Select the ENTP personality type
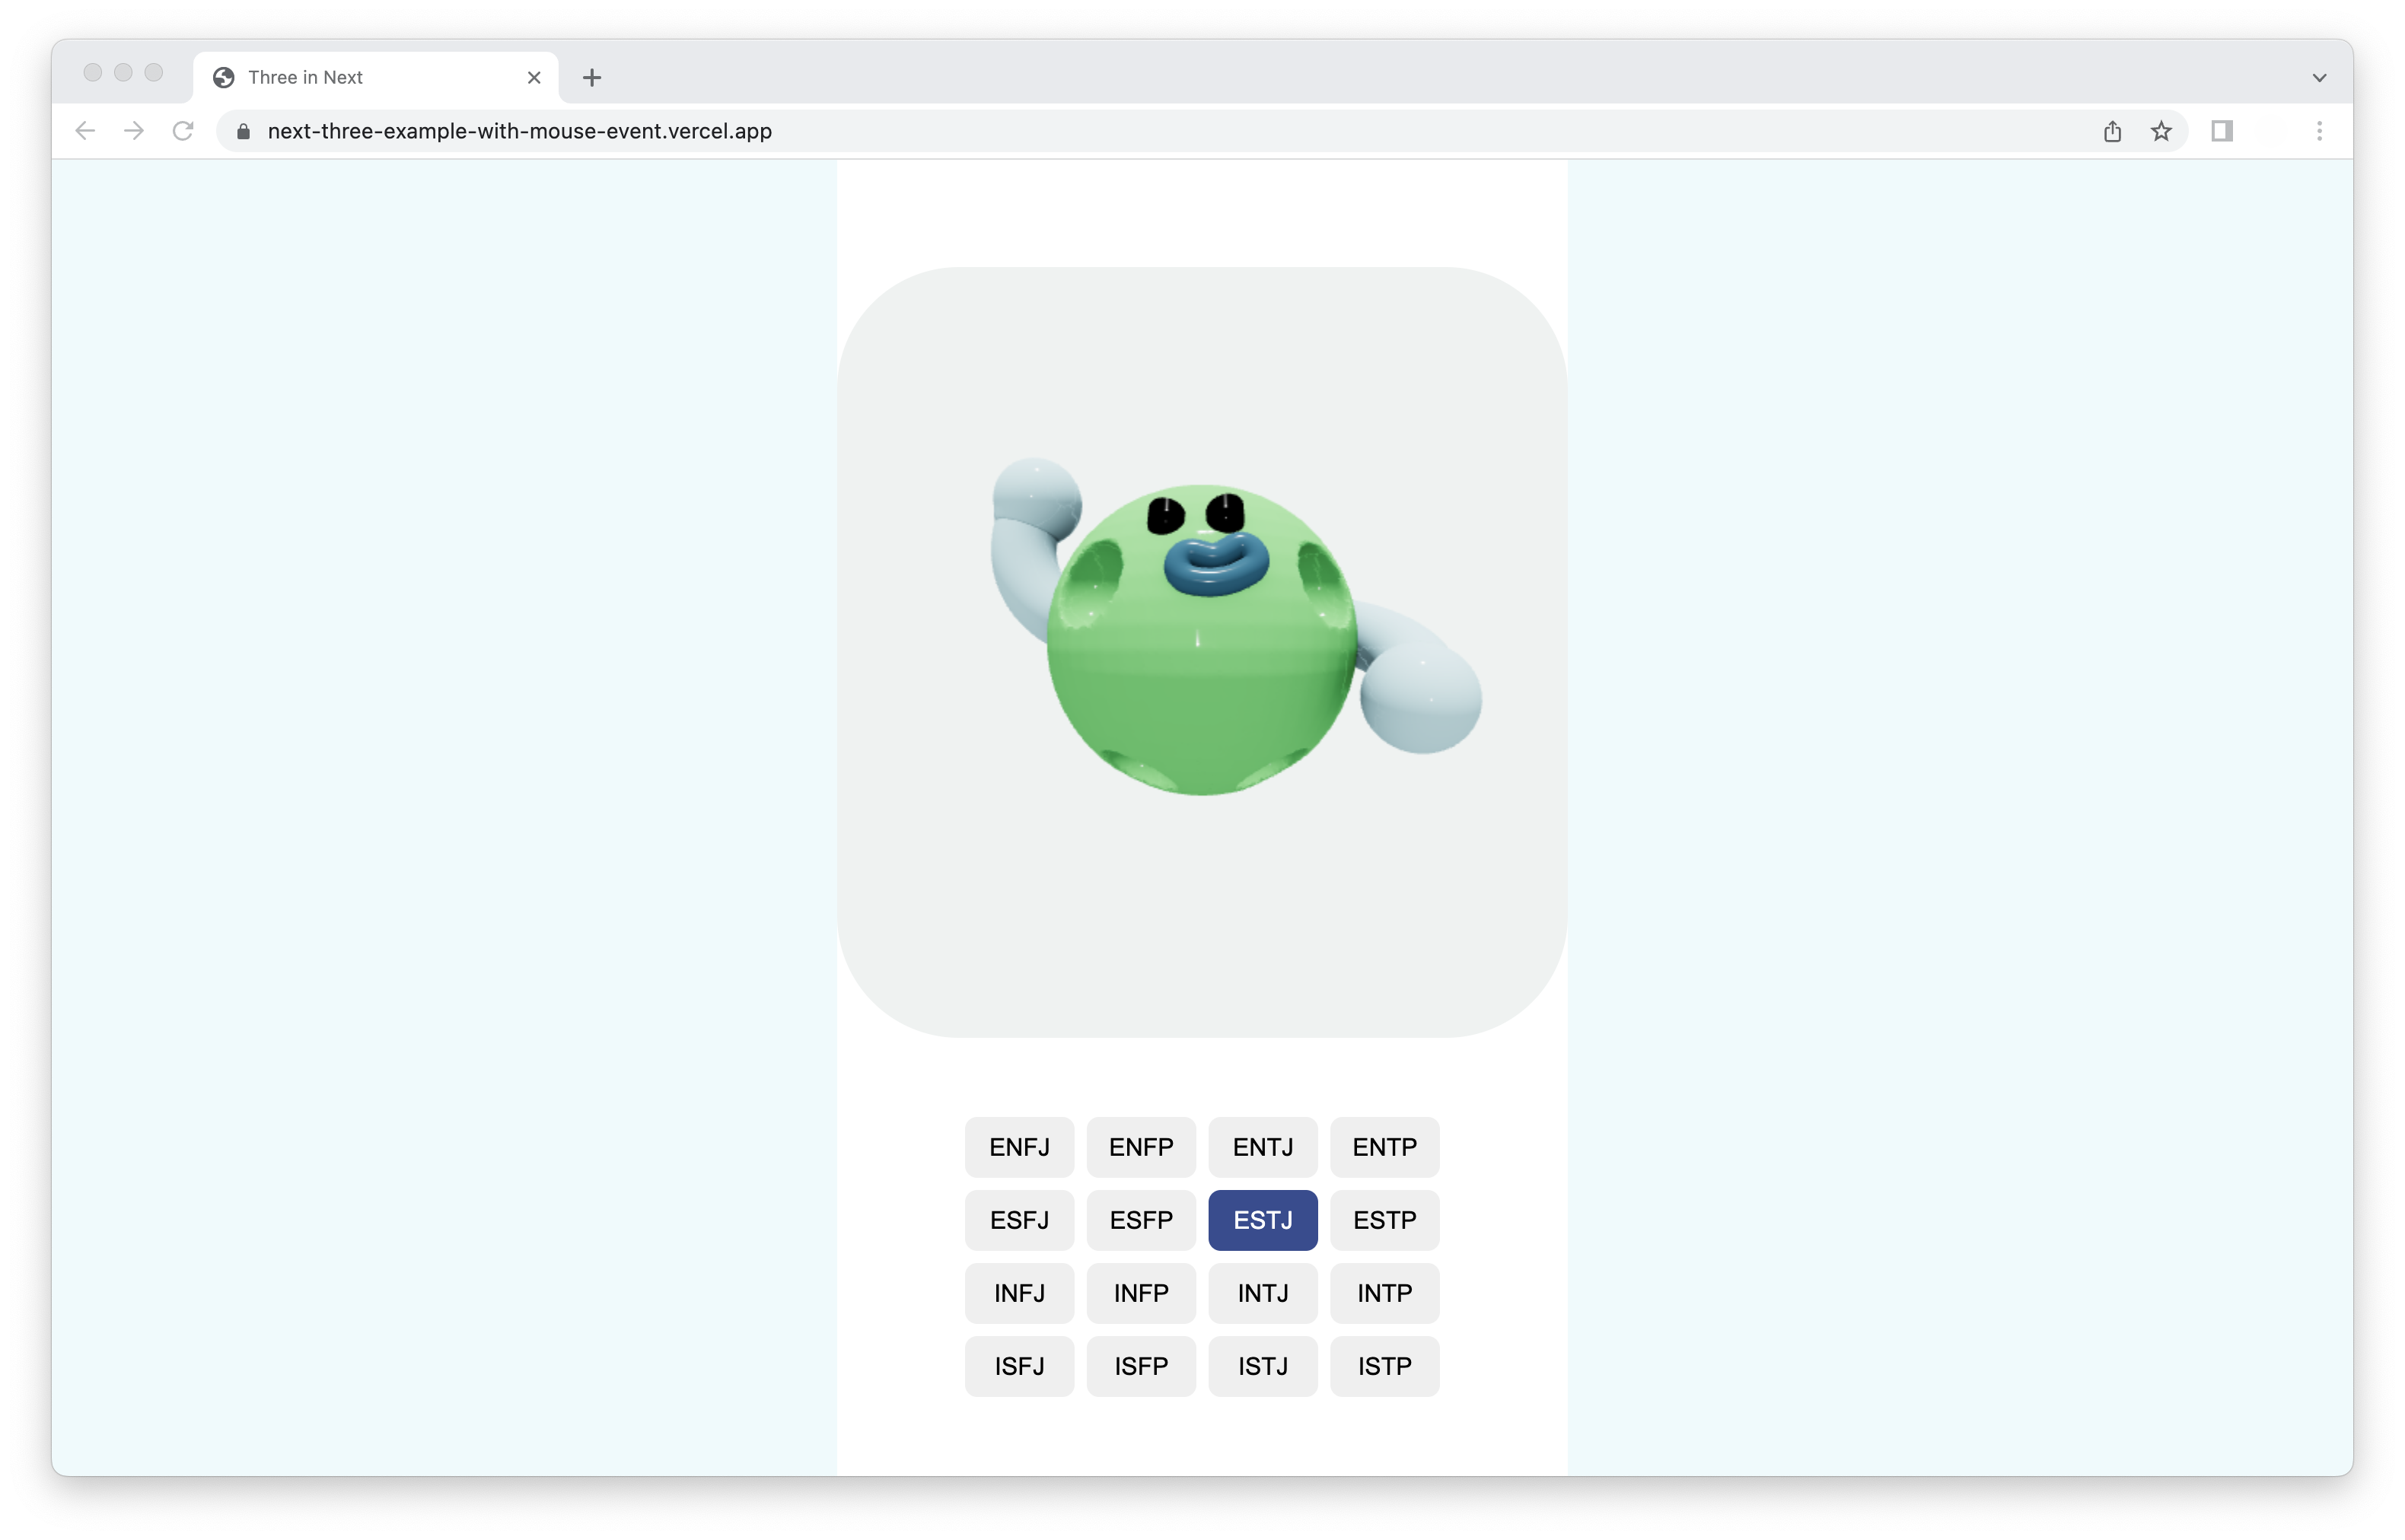Image resolution: width=2405 pixels, height=1540 pixels. pyautogui.click(x=1385, y=1147)
